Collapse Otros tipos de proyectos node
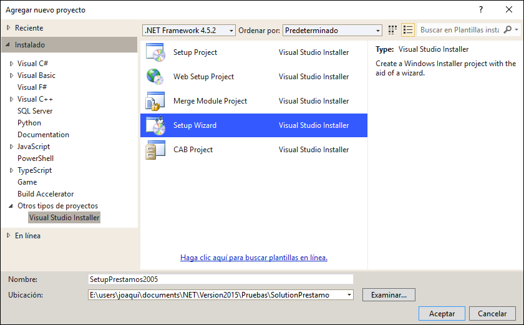 (11, 206)
